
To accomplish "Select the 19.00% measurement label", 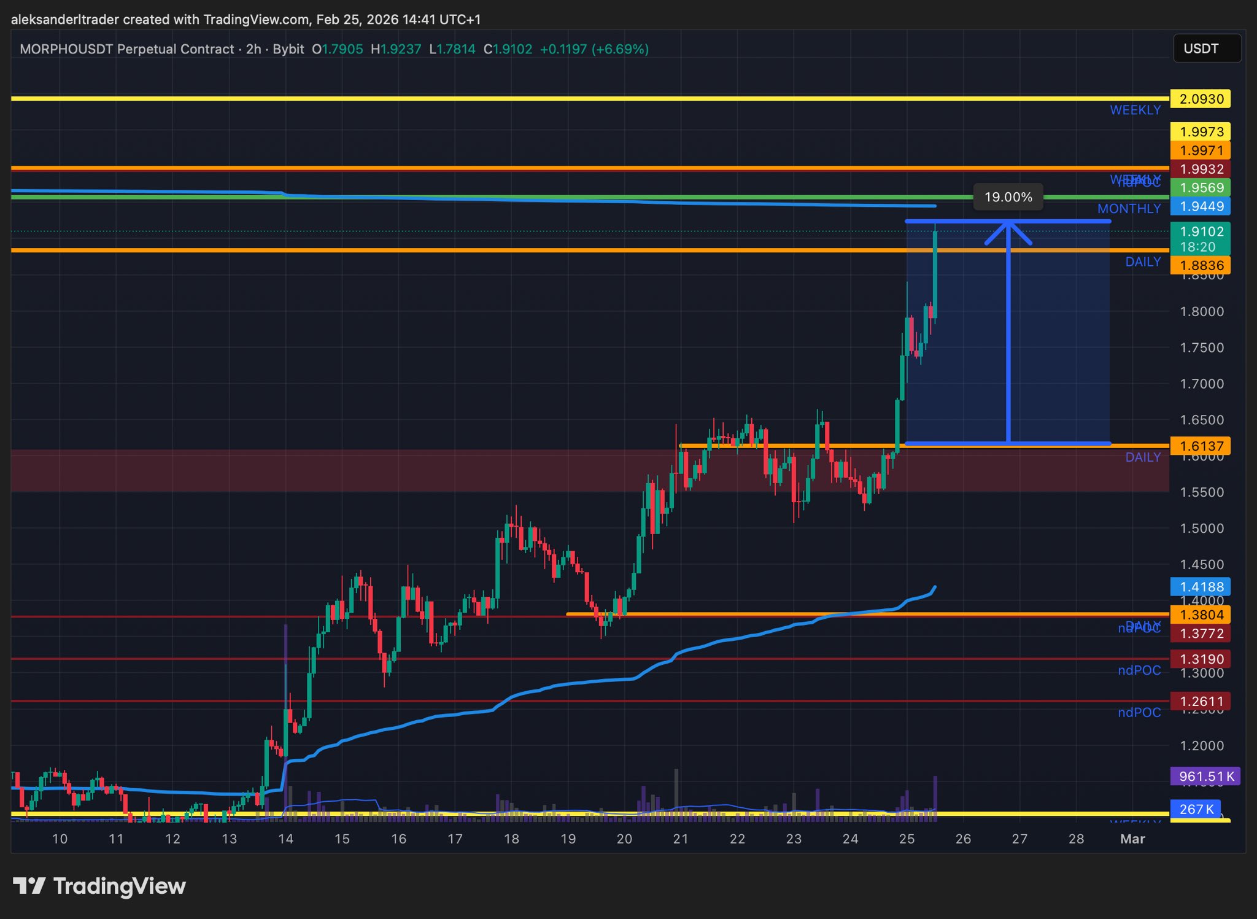I will click(x=1008, y=197).
